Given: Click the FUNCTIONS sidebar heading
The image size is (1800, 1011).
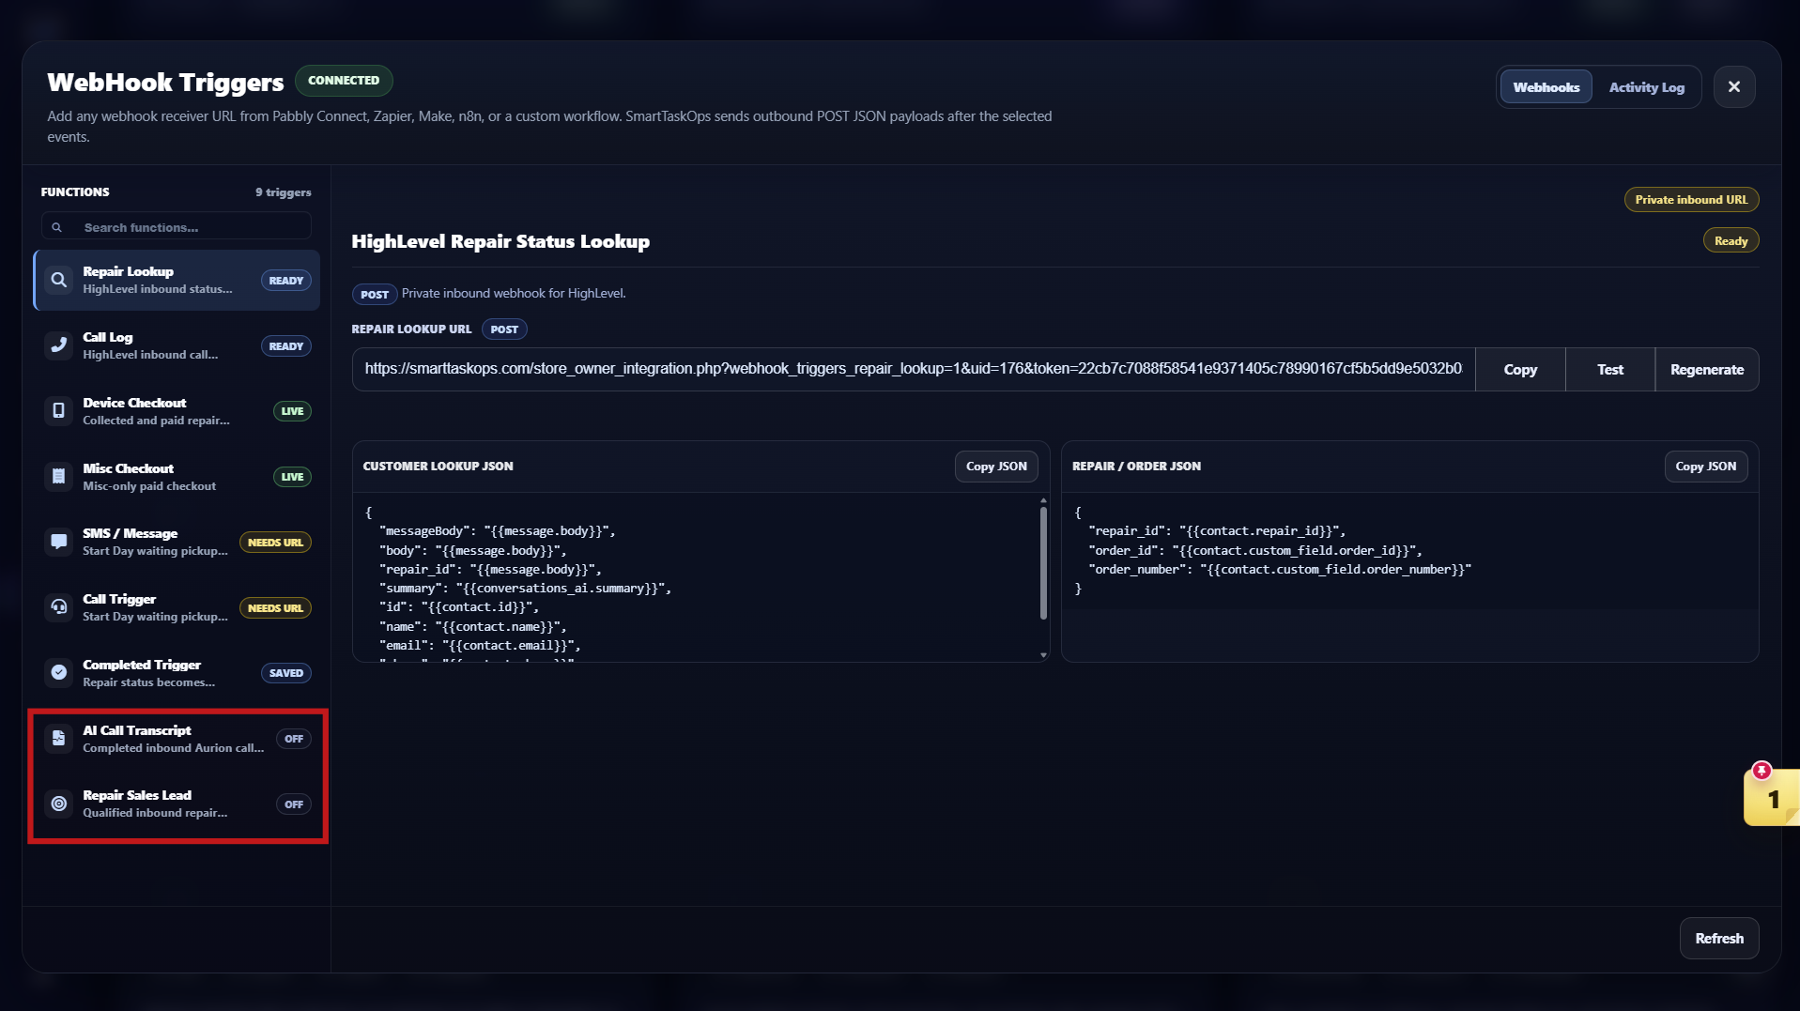Looking at the screenshot, I should tap(75, 192).
